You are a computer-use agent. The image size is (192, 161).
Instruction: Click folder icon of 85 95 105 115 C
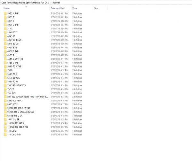[5, 101]
